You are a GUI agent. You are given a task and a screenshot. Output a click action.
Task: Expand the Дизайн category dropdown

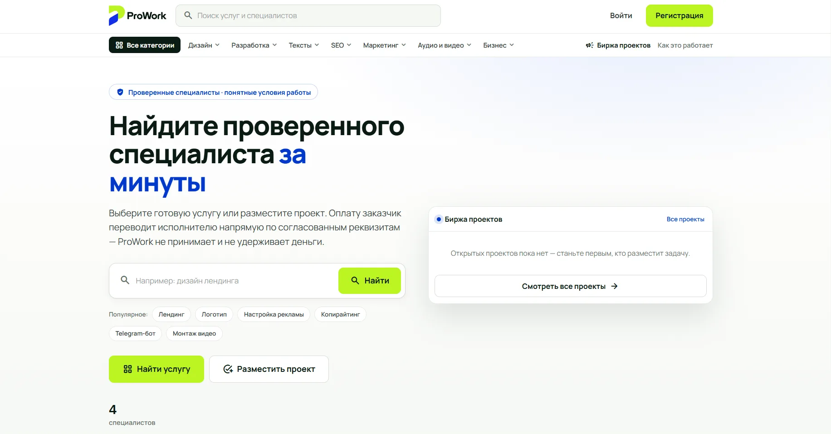pos(204,45)
